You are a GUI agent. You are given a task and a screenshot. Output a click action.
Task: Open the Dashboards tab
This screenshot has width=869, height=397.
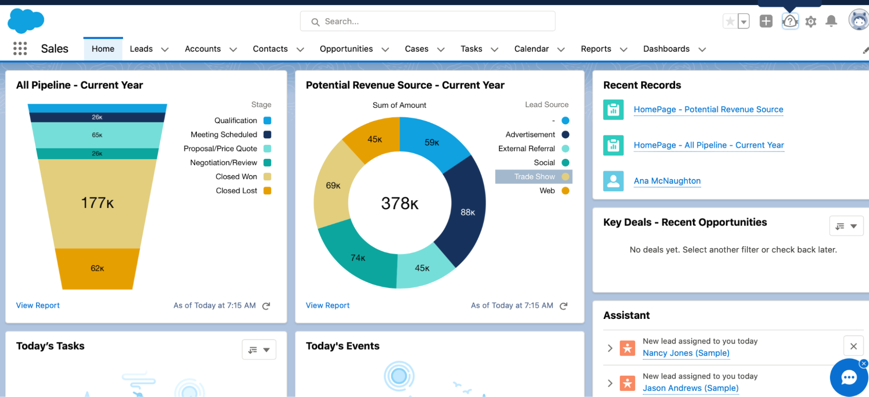666,49
